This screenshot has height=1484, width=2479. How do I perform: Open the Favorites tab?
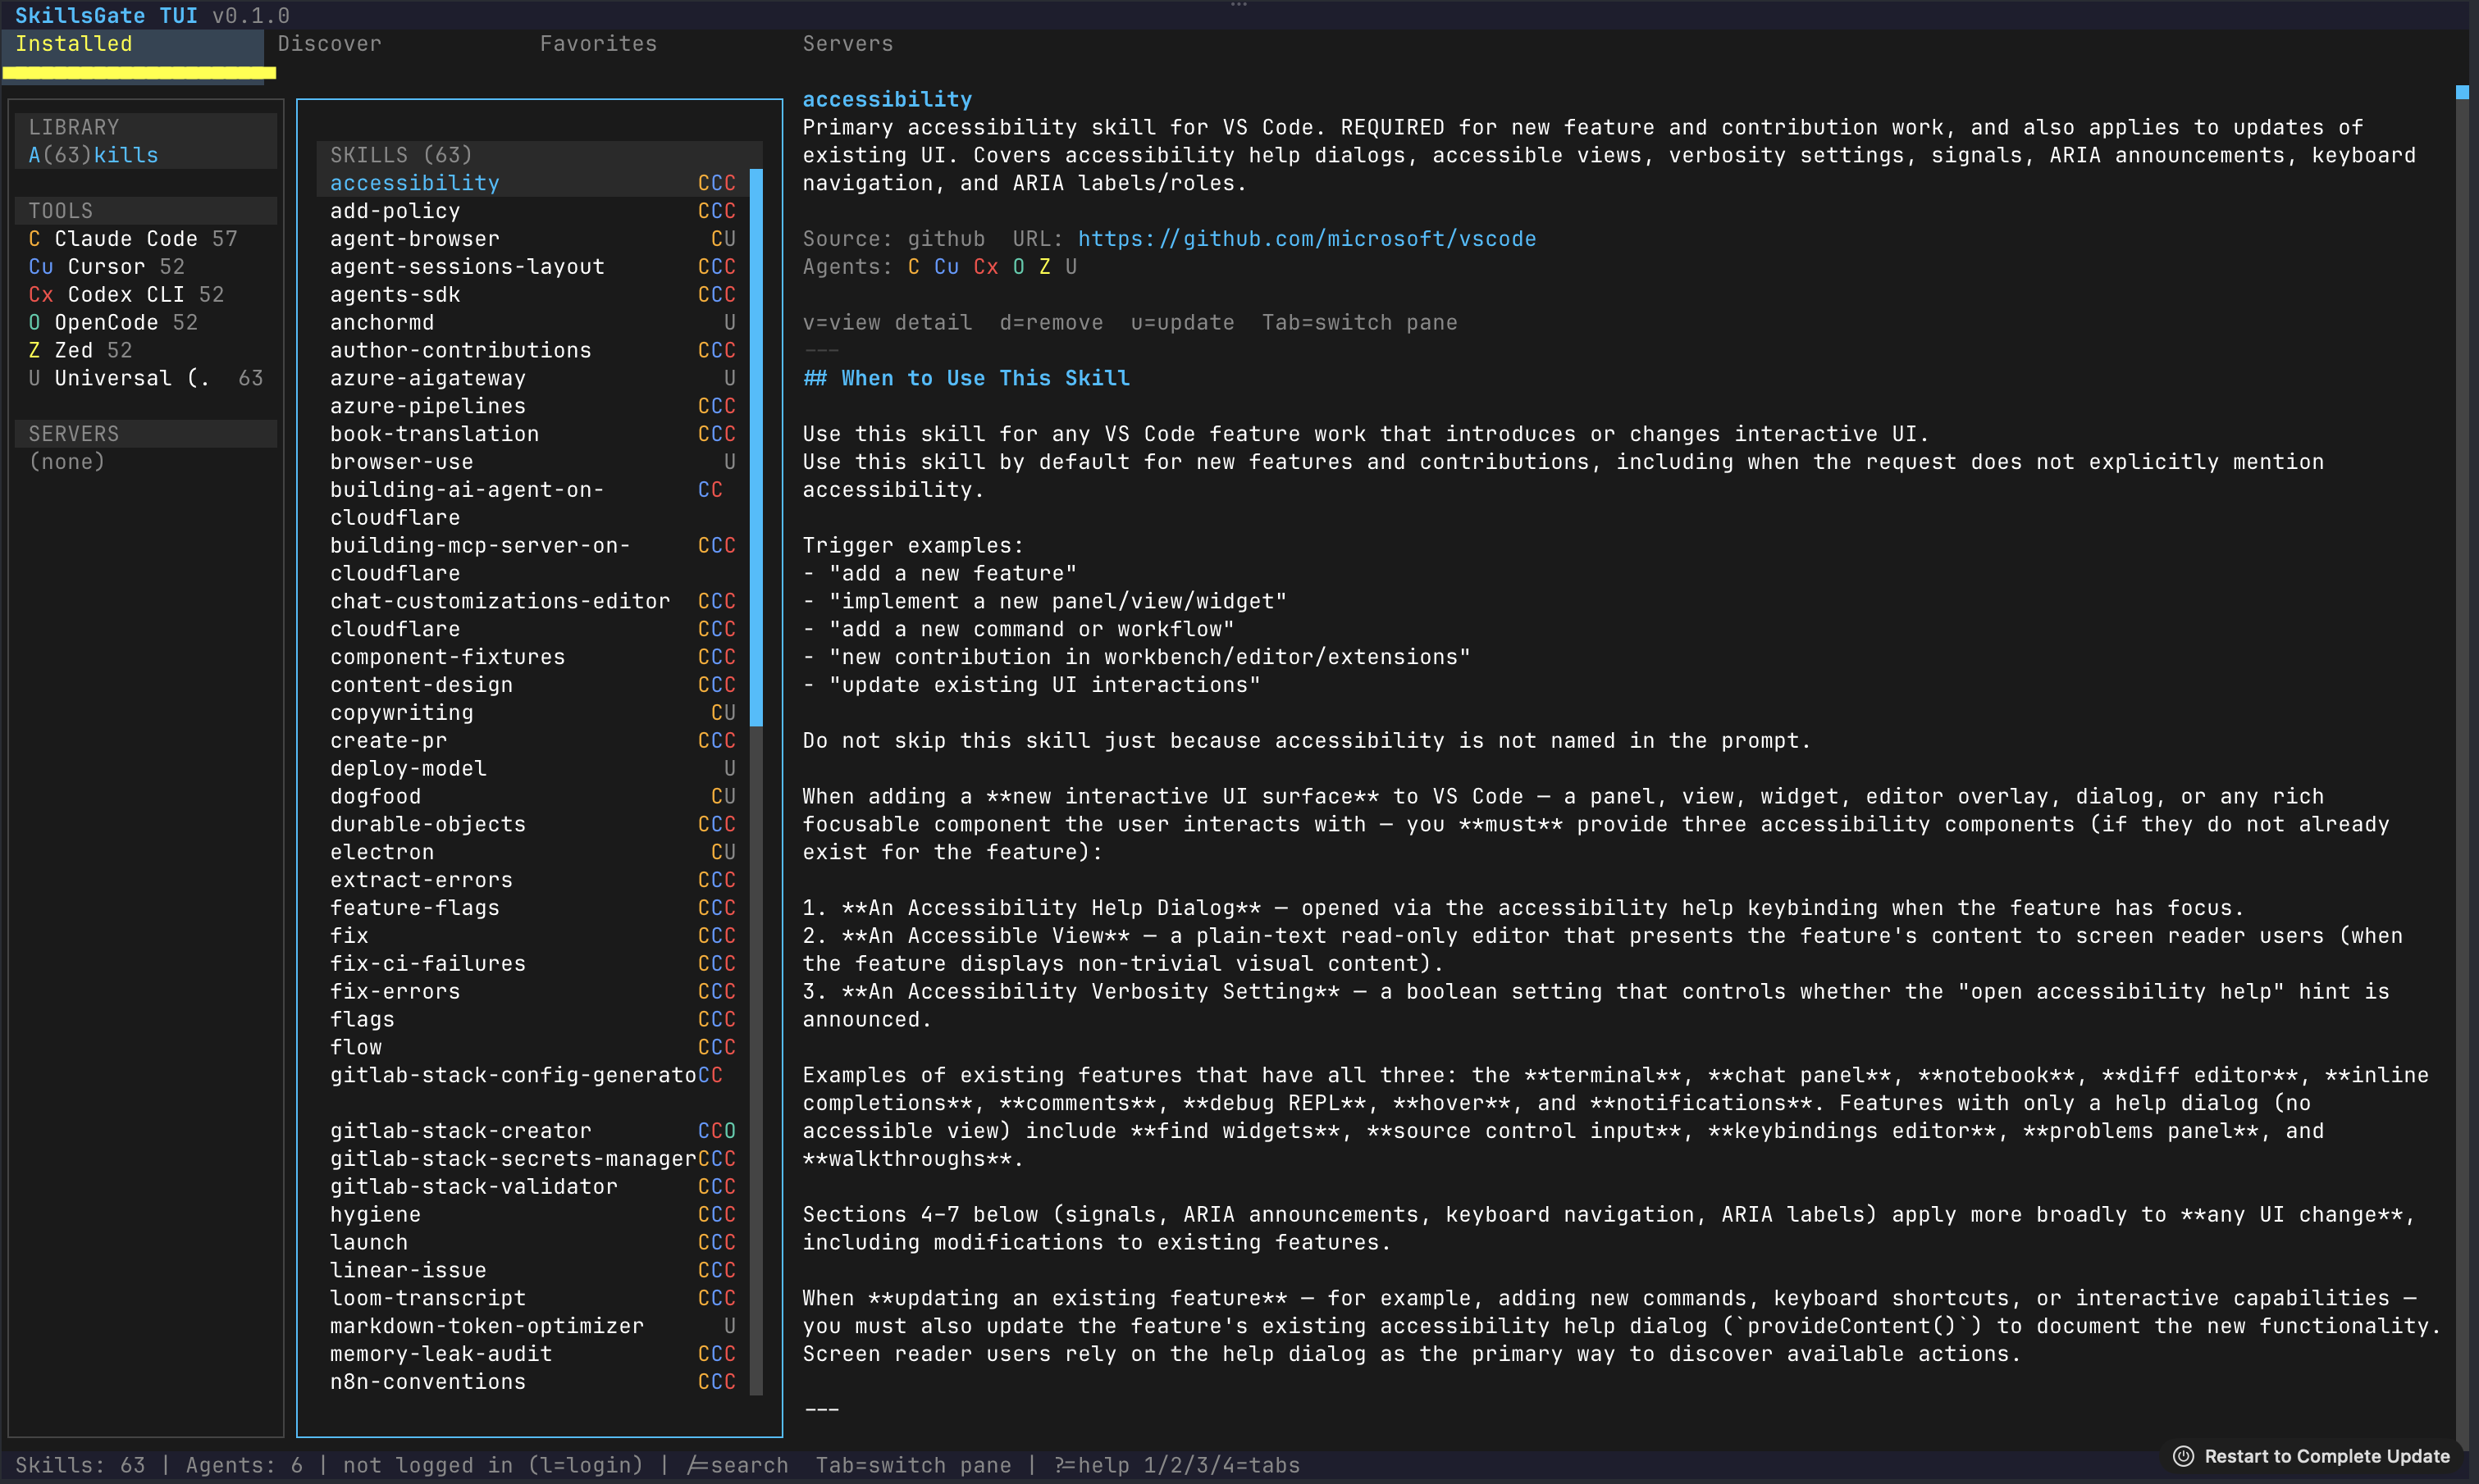point(598,44)
